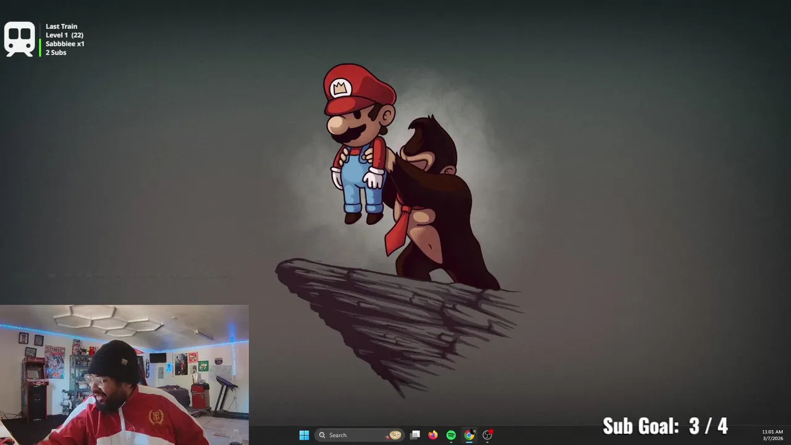The image size is (791, 445).
Task: Open OBS Studio from the taskbar
Action: tap(487, 435)
